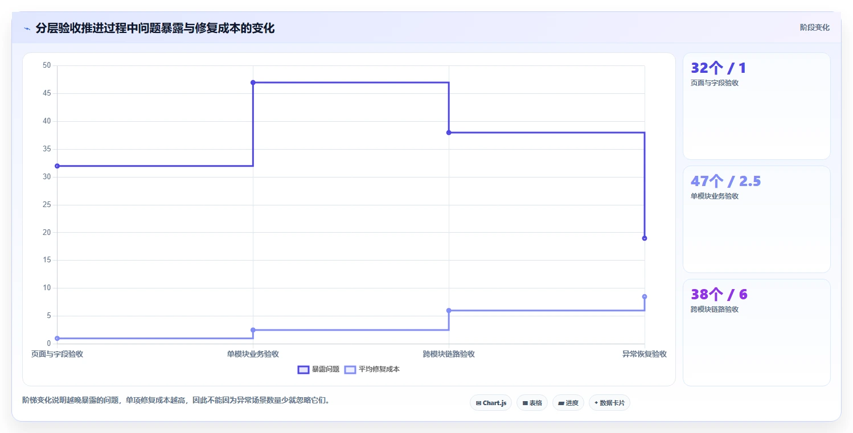Click the 暴露问题 legend color box
The image size is (853, 433).
coord(304,369)
